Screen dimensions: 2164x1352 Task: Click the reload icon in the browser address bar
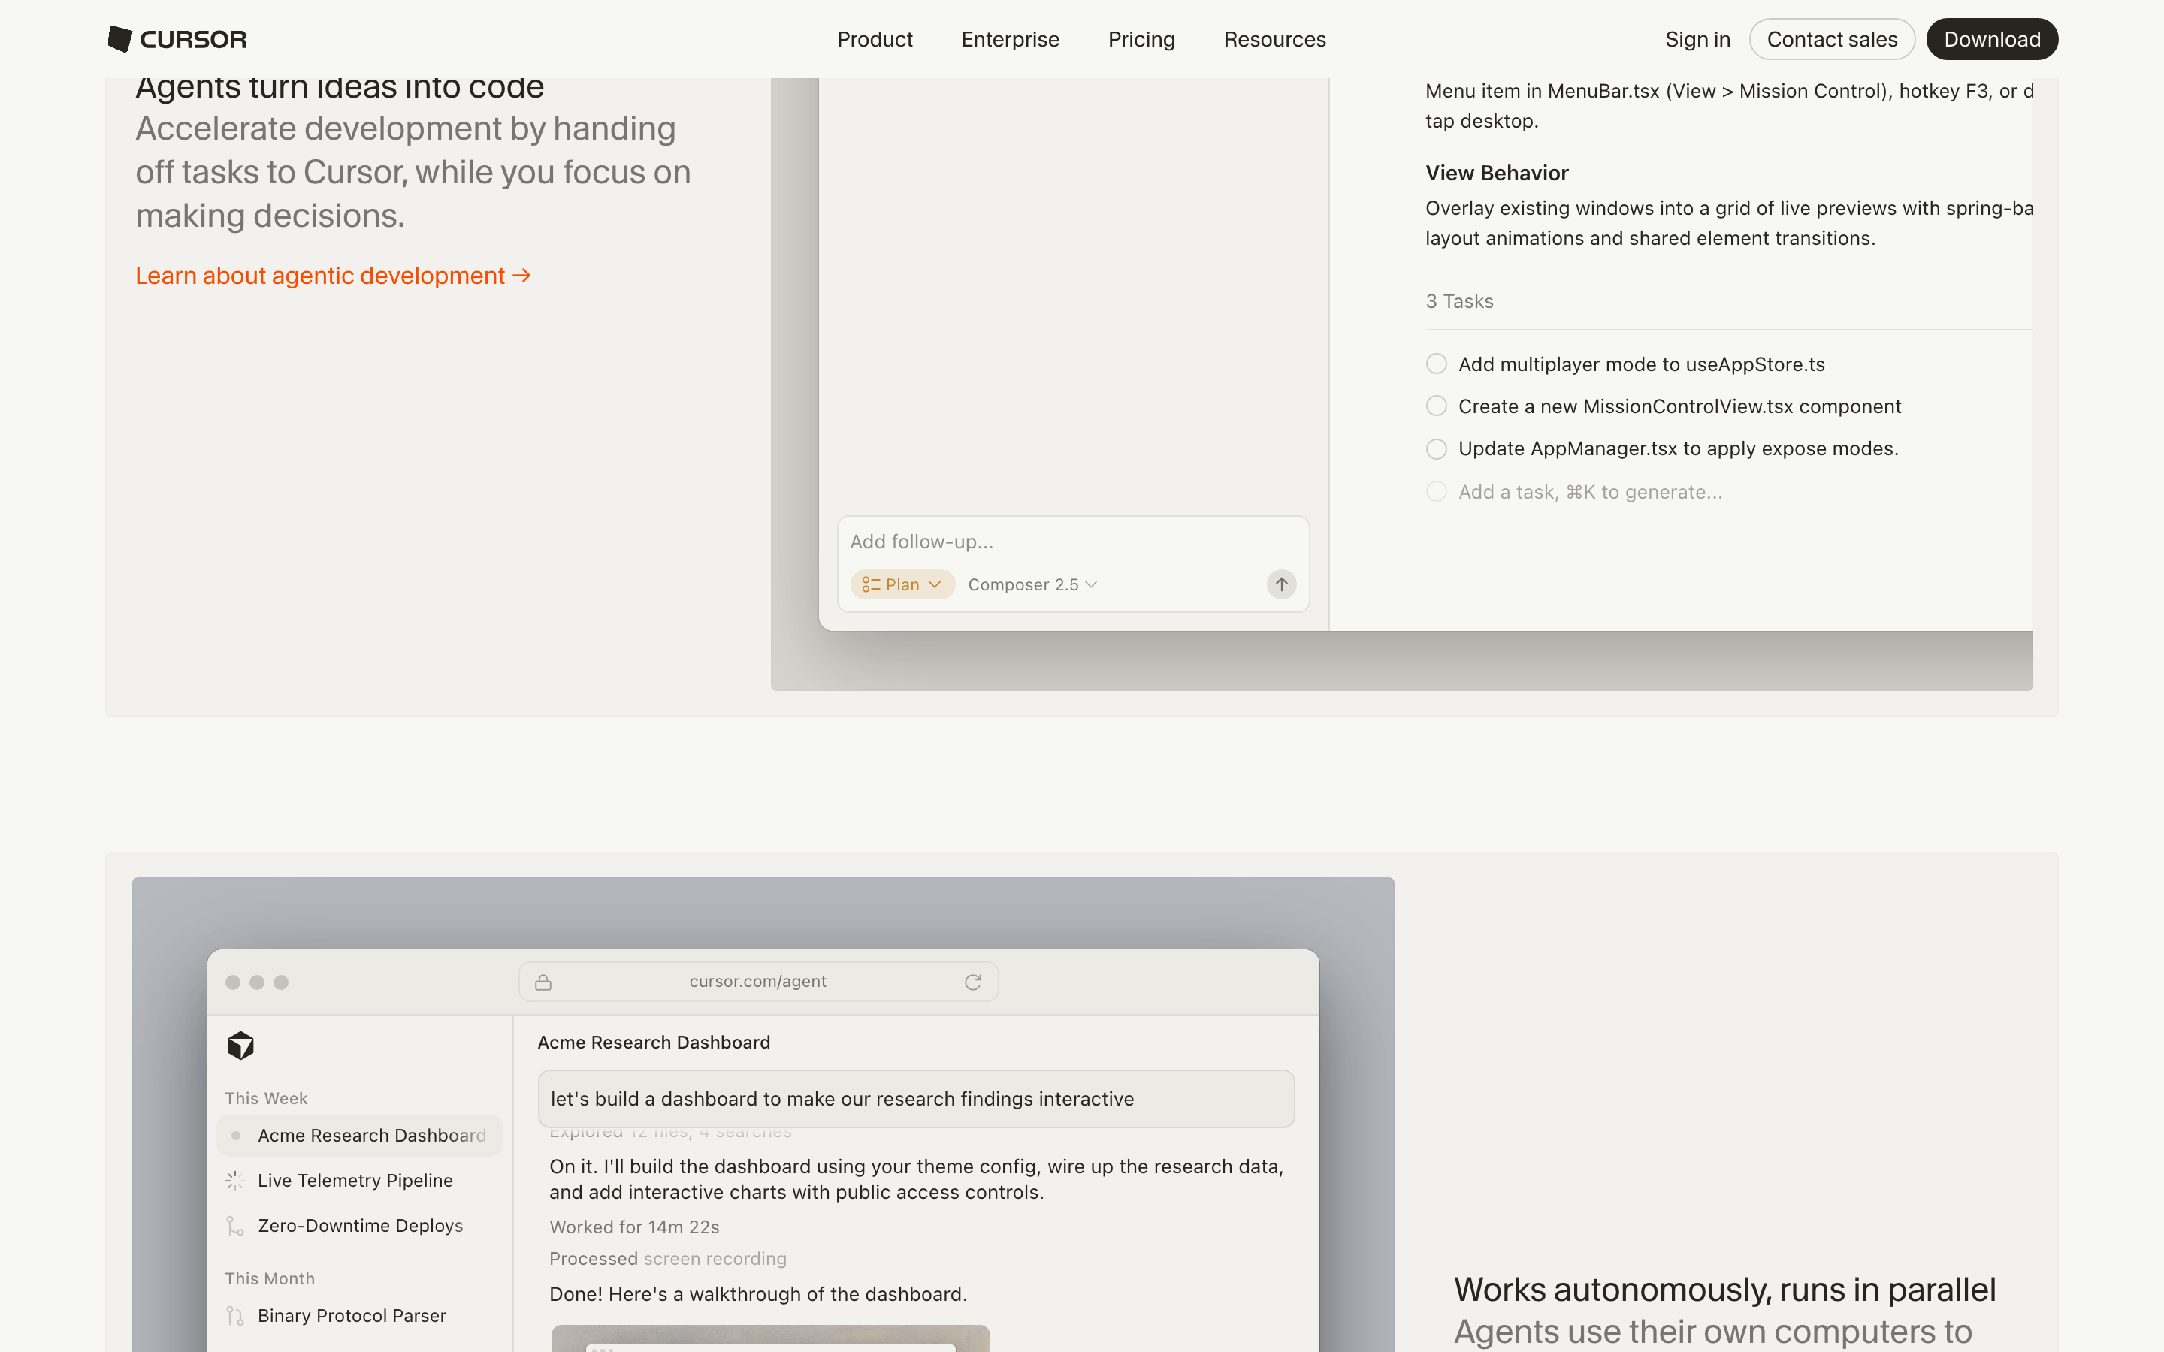[973, 982]
